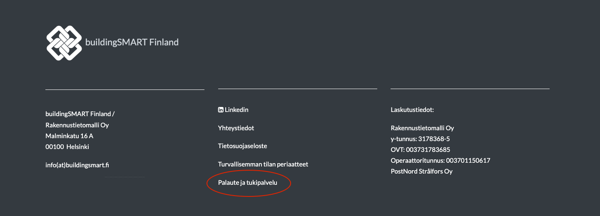600x216 pixels.
Task: Open Turvallisemman tilan periaatteet link
Action: point(263,164)
